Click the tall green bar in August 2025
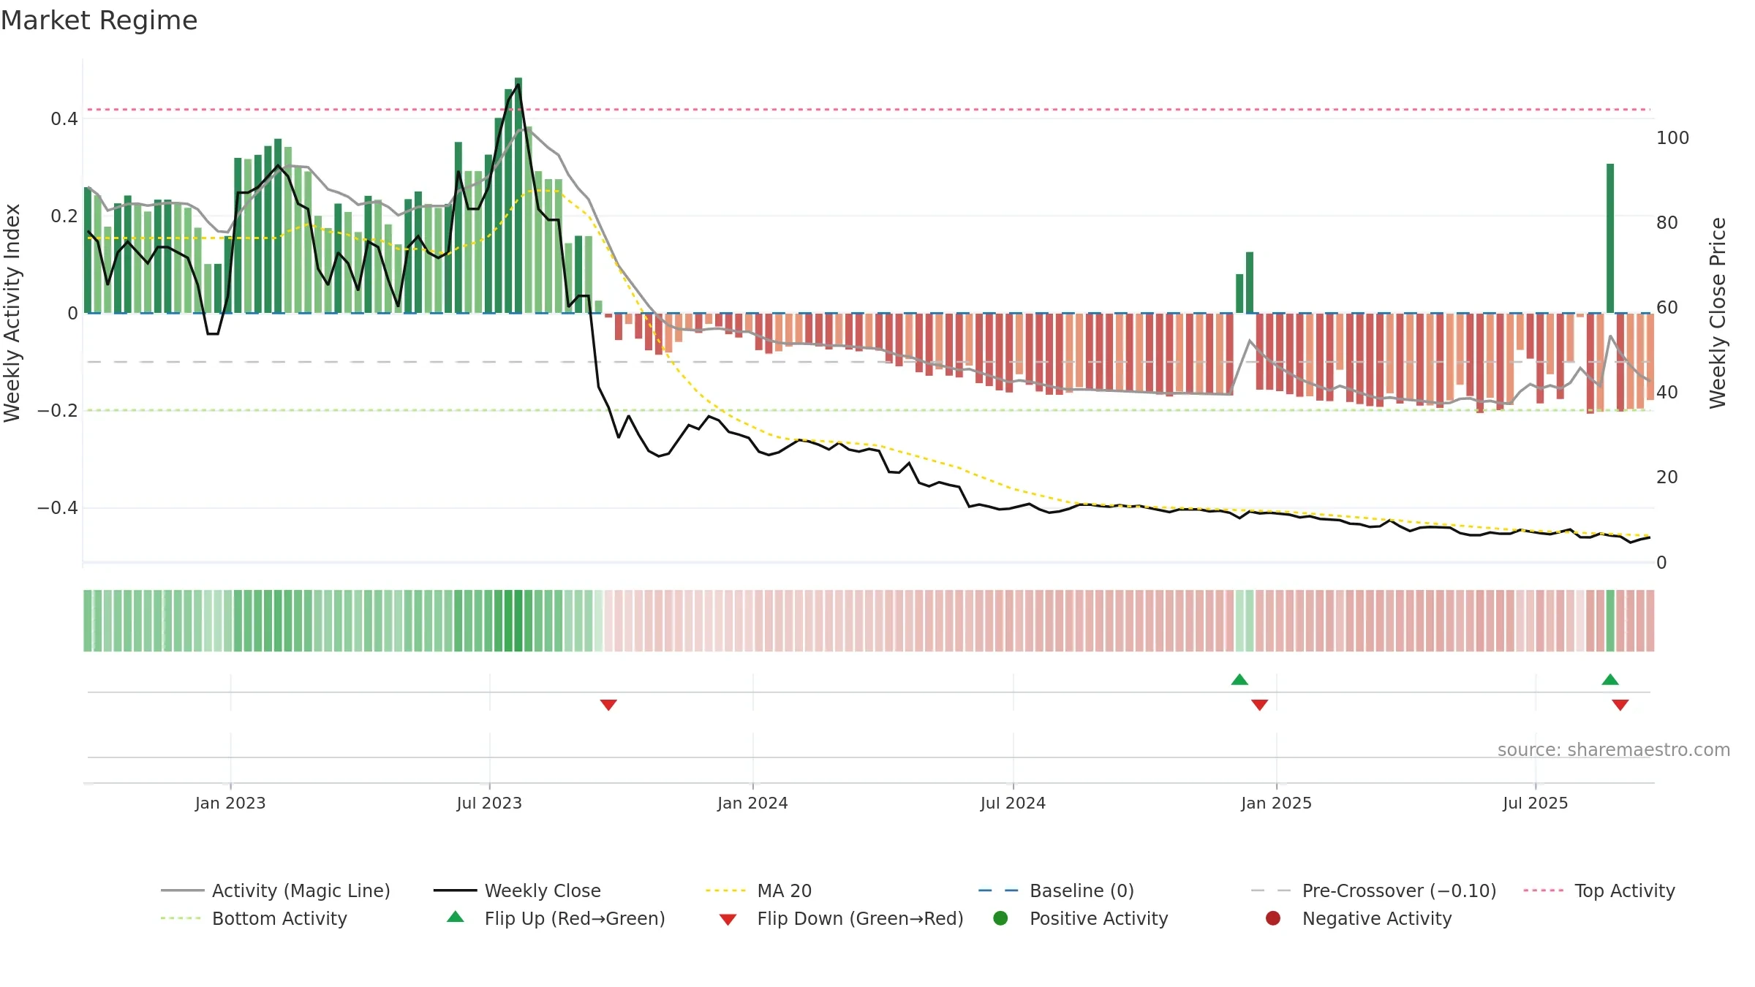 (x=1610, y=238)
